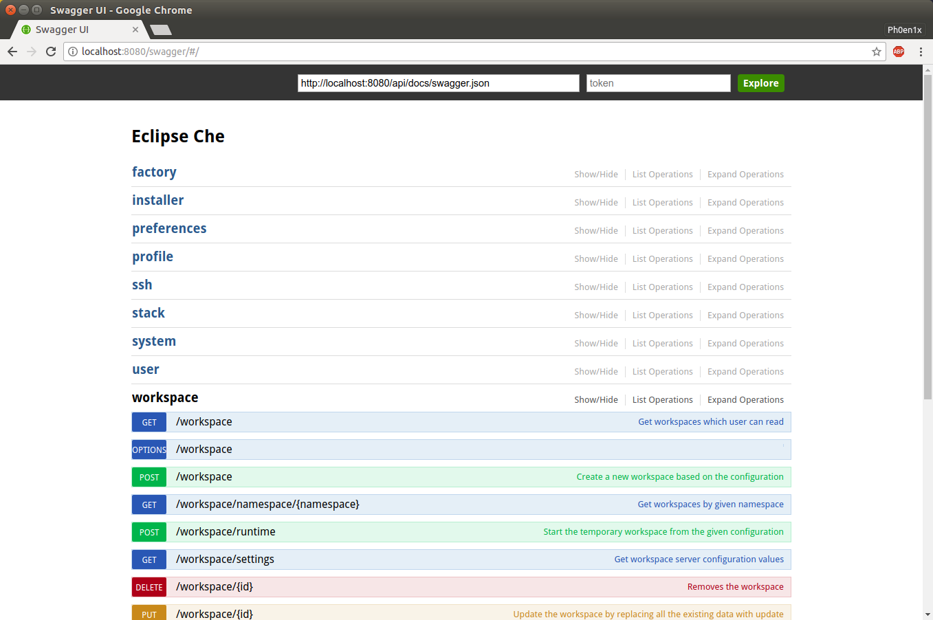Click 'Get workspaces which user can read'

(x=711, y=422)
